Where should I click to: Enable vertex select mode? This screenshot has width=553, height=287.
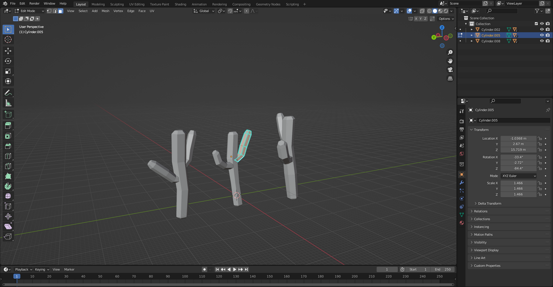click(x=49, y=11)
